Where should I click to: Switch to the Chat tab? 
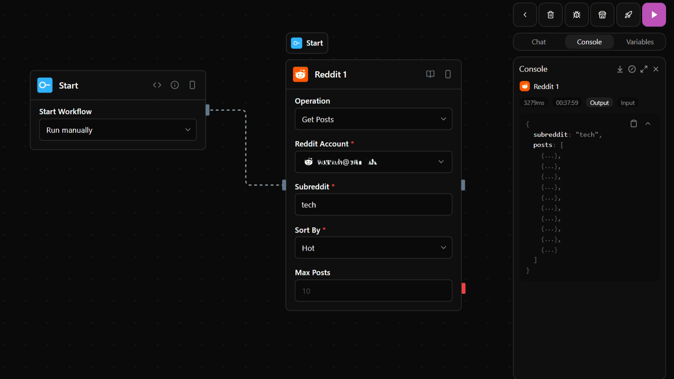[538, 42]
